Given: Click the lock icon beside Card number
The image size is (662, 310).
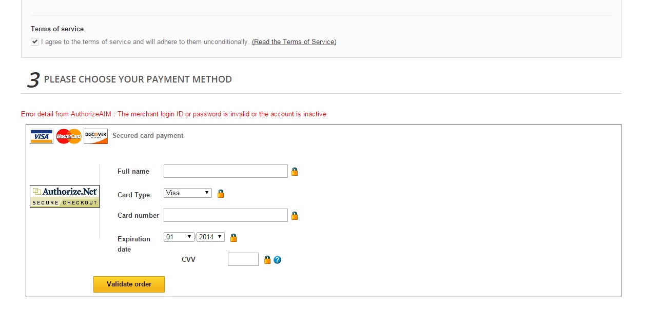Looking at the screenshot, I should click(295, 216).
